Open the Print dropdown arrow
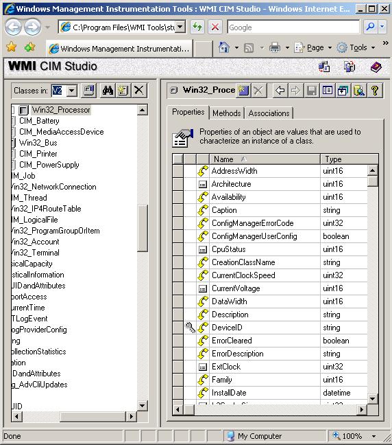 [x=287, y=47]
